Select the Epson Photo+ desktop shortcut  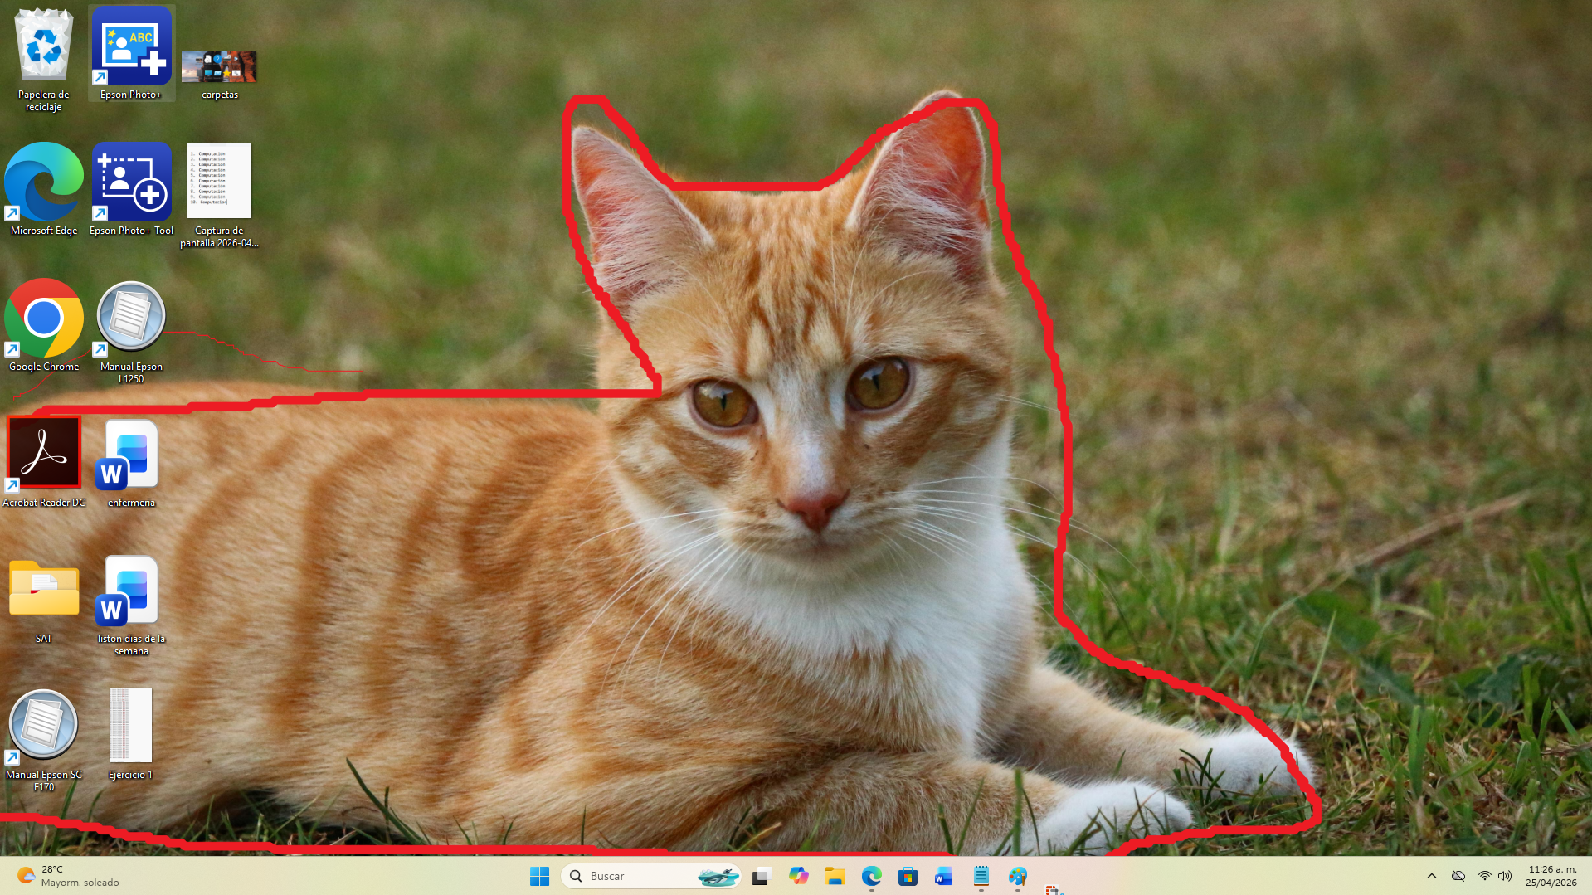(x=131, y=48)
